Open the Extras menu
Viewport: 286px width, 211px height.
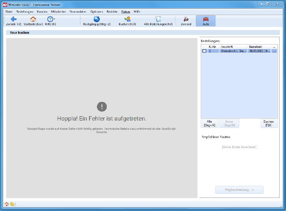(x=125, y=12)
